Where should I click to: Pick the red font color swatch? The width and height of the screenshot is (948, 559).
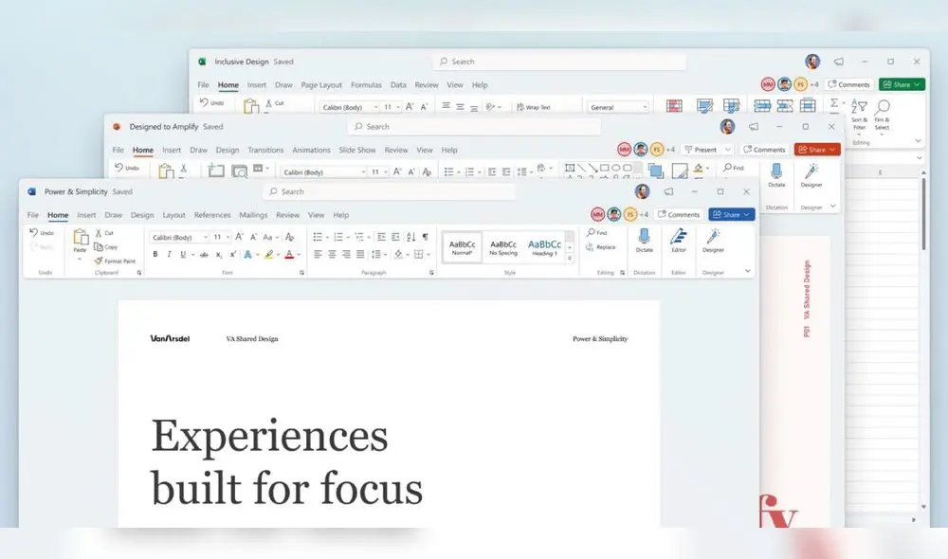289,254
